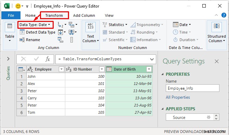Screen dimensions: 229x135
Task: Click the fx function icon
Action: (x=48, y=59)
